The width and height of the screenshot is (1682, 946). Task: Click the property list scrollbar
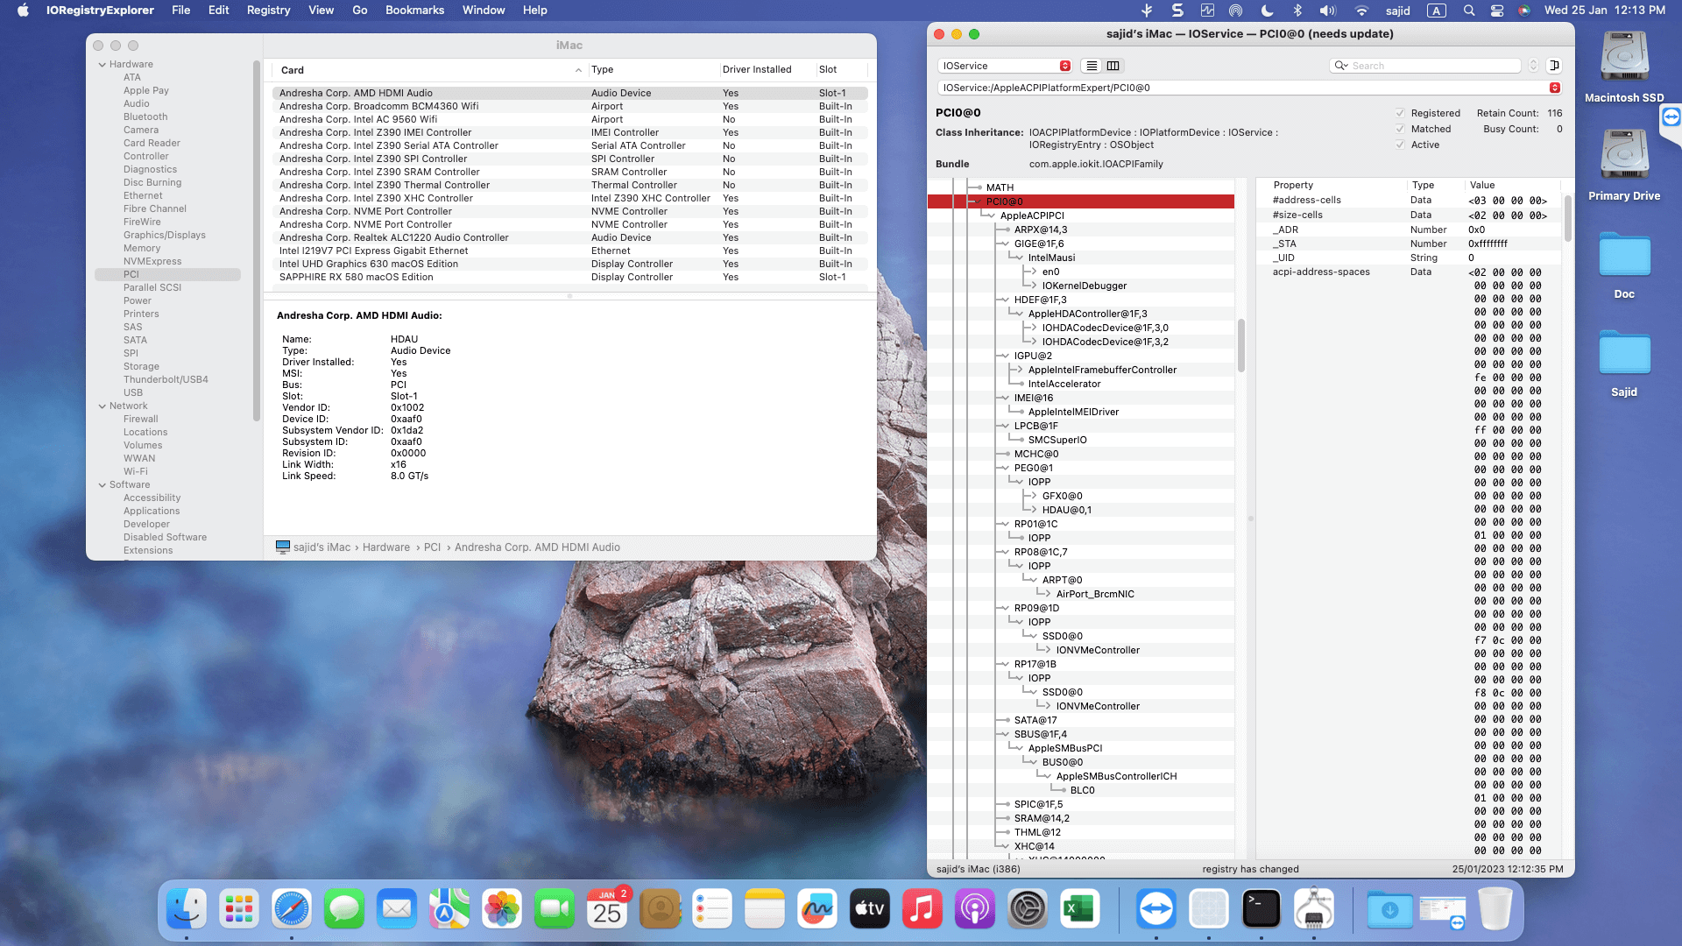[1567, 217]
